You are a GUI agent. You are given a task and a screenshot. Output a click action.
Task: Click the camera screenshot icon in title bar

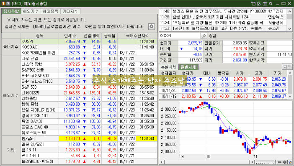(265, 3)
